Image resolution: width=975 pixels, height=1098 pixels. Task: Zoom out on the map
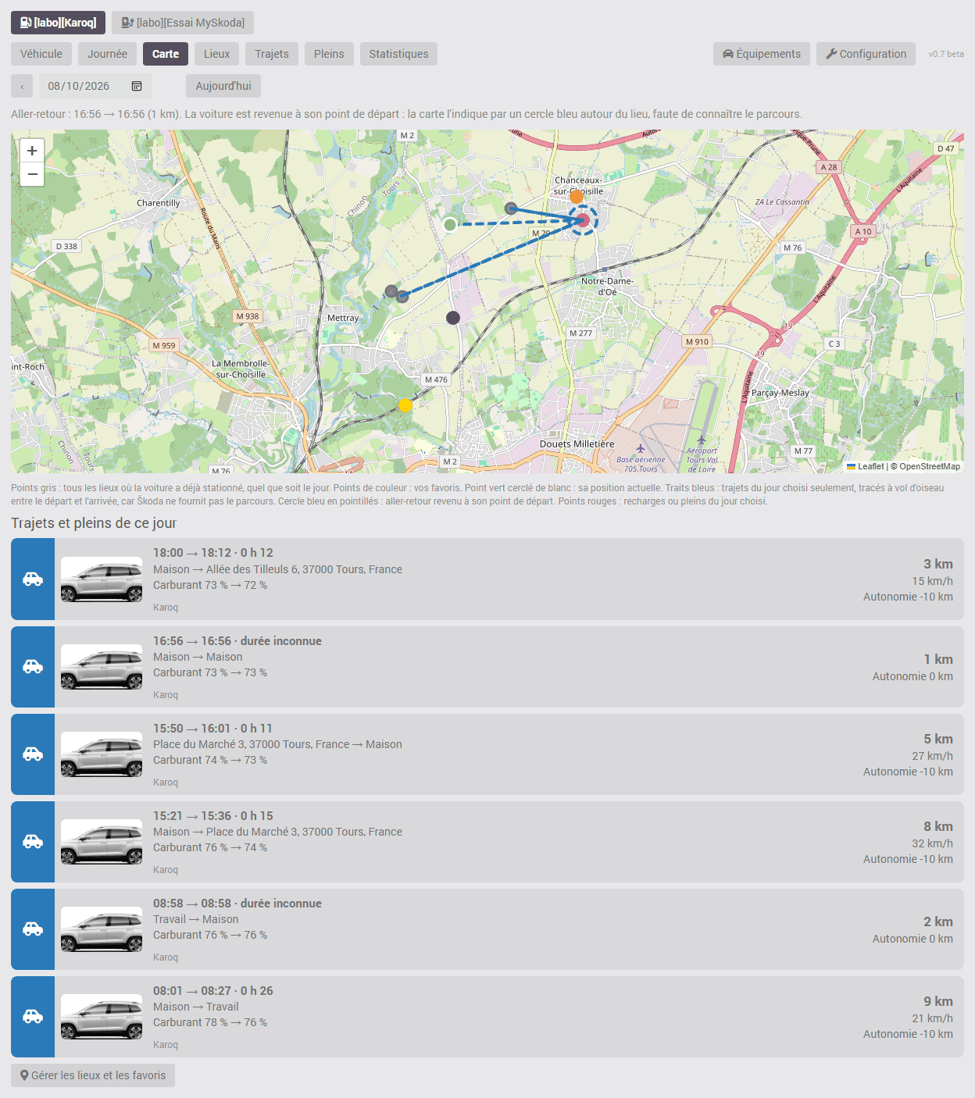tap(32, 174)
